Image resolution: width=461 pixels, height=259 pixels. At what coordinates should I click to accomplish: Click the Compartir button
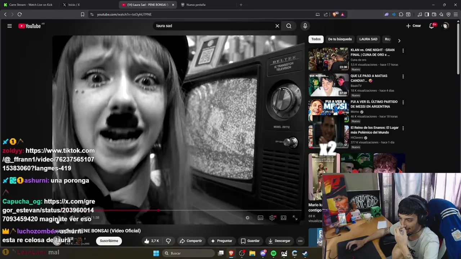pos(191,241)
